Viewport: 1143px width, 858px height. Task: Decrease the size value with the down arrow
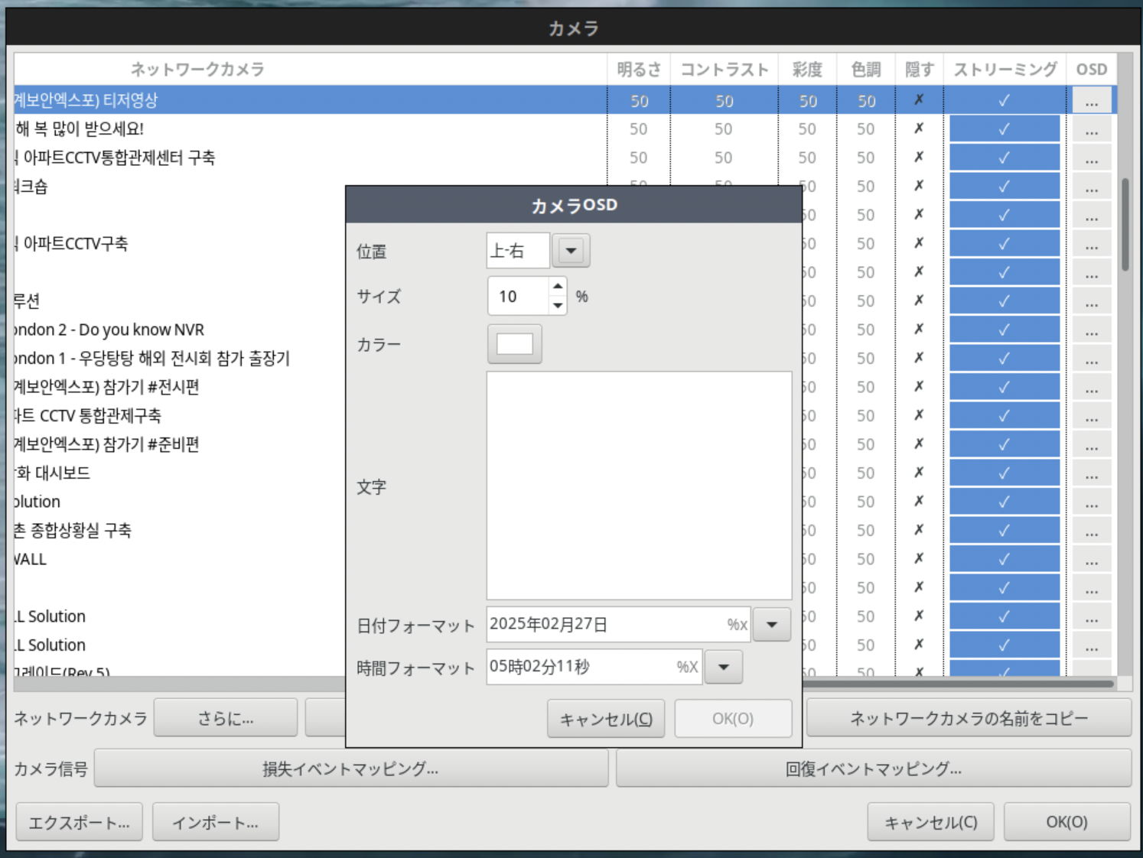(558, 305)
